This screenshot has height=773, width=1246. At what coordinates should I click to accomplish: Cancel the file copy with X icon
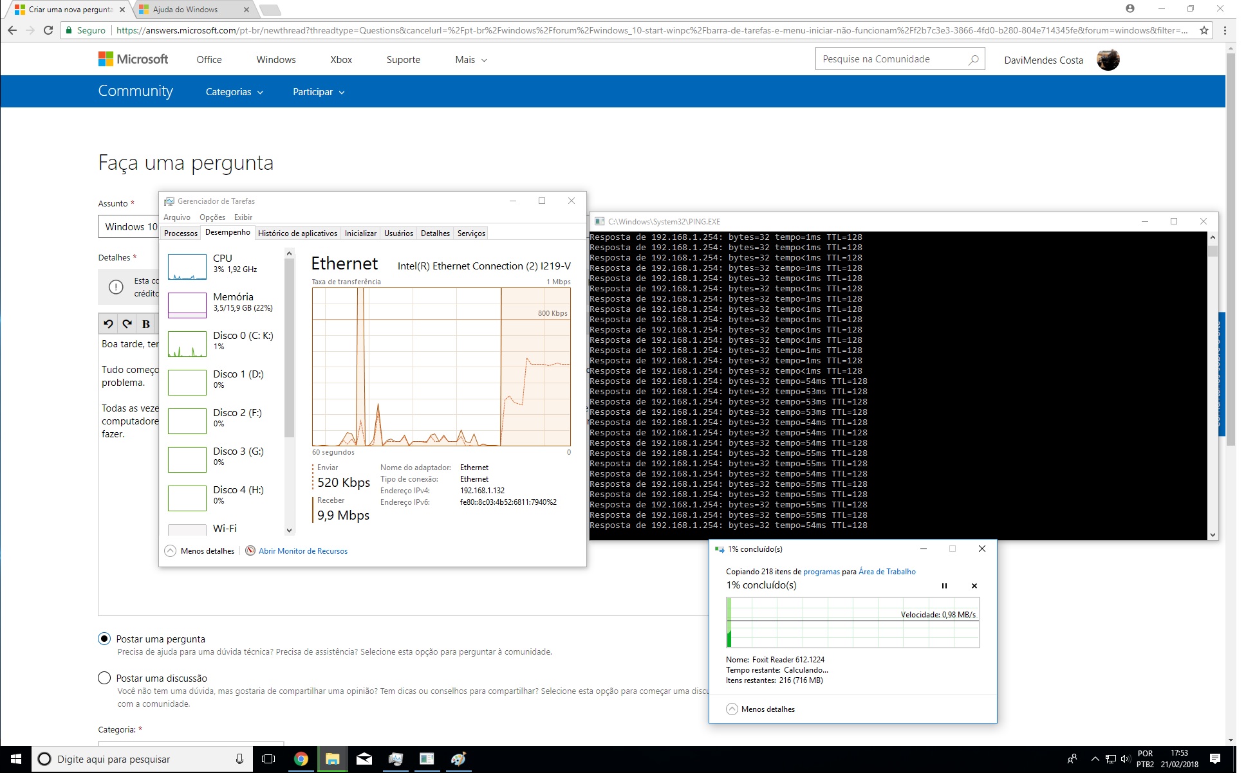974,586
